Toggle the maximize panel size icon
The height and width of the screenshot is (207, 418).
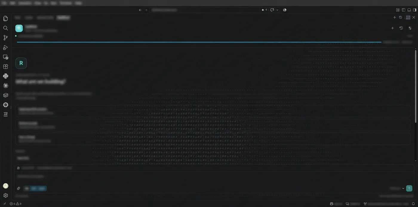click(x=408, y=18)
